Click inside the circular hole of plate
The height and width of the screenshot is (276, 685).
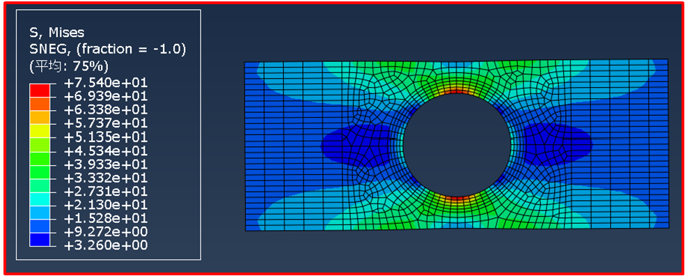pyautogui.click(x=457, y=145)
